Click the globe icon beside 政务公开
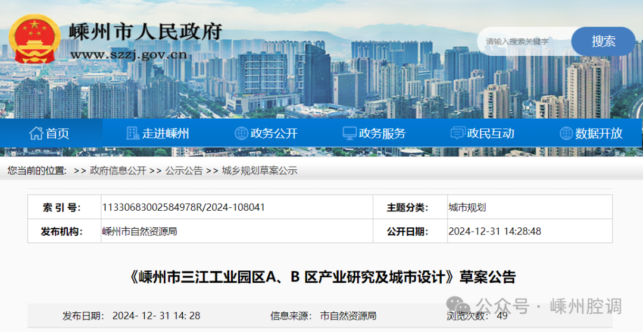Screen dimensions: 643x332 tap(241, 133)
